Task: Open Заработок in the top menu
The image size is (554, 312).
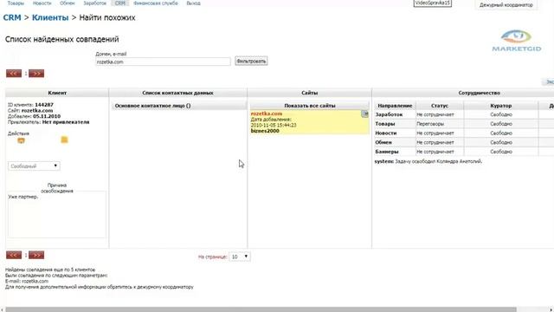Action: click(x=94, y=3)
